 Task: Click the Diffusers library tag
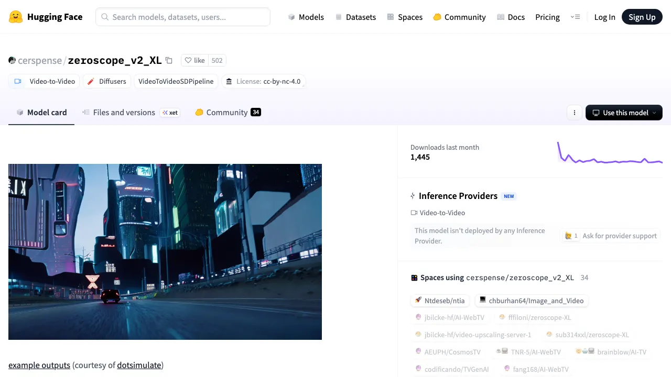pos(106,81)
